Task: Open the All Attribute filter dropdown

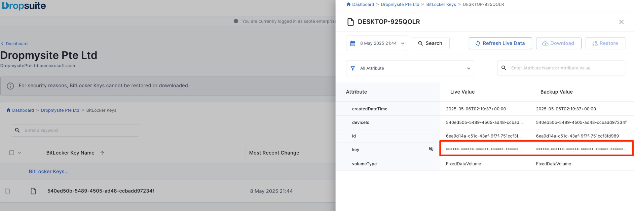Action: pyautogui.click(x=410, y=68)
